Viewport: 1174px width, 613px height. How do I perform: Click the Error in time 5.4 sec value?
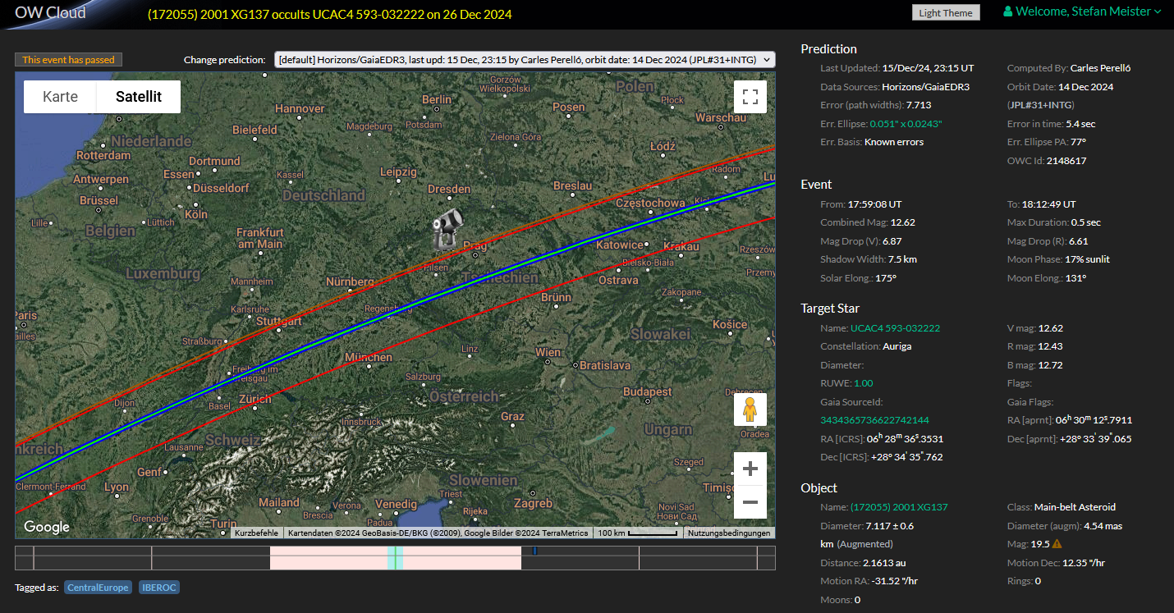[x=1080, y=124]
